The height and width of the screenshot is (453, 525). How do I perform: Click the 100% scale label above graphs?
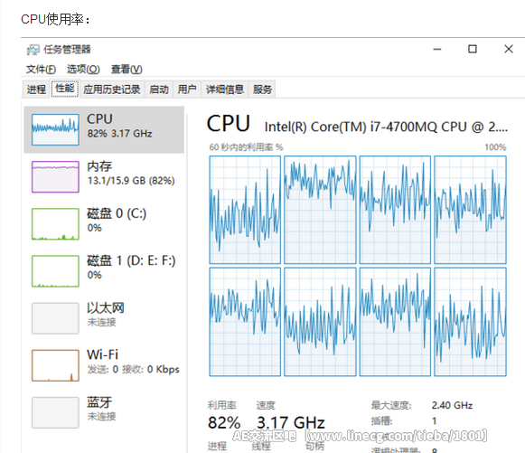tap(495, 147)
